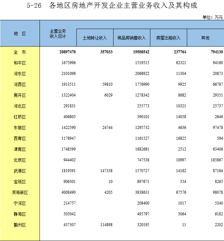Click the '静海区' row label
224x241 pixels.
pos(20,214)
